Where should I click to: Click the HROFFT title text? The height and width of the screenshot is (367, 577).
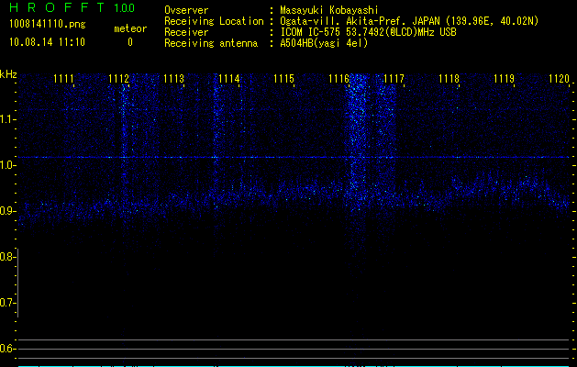click(56, 7)
